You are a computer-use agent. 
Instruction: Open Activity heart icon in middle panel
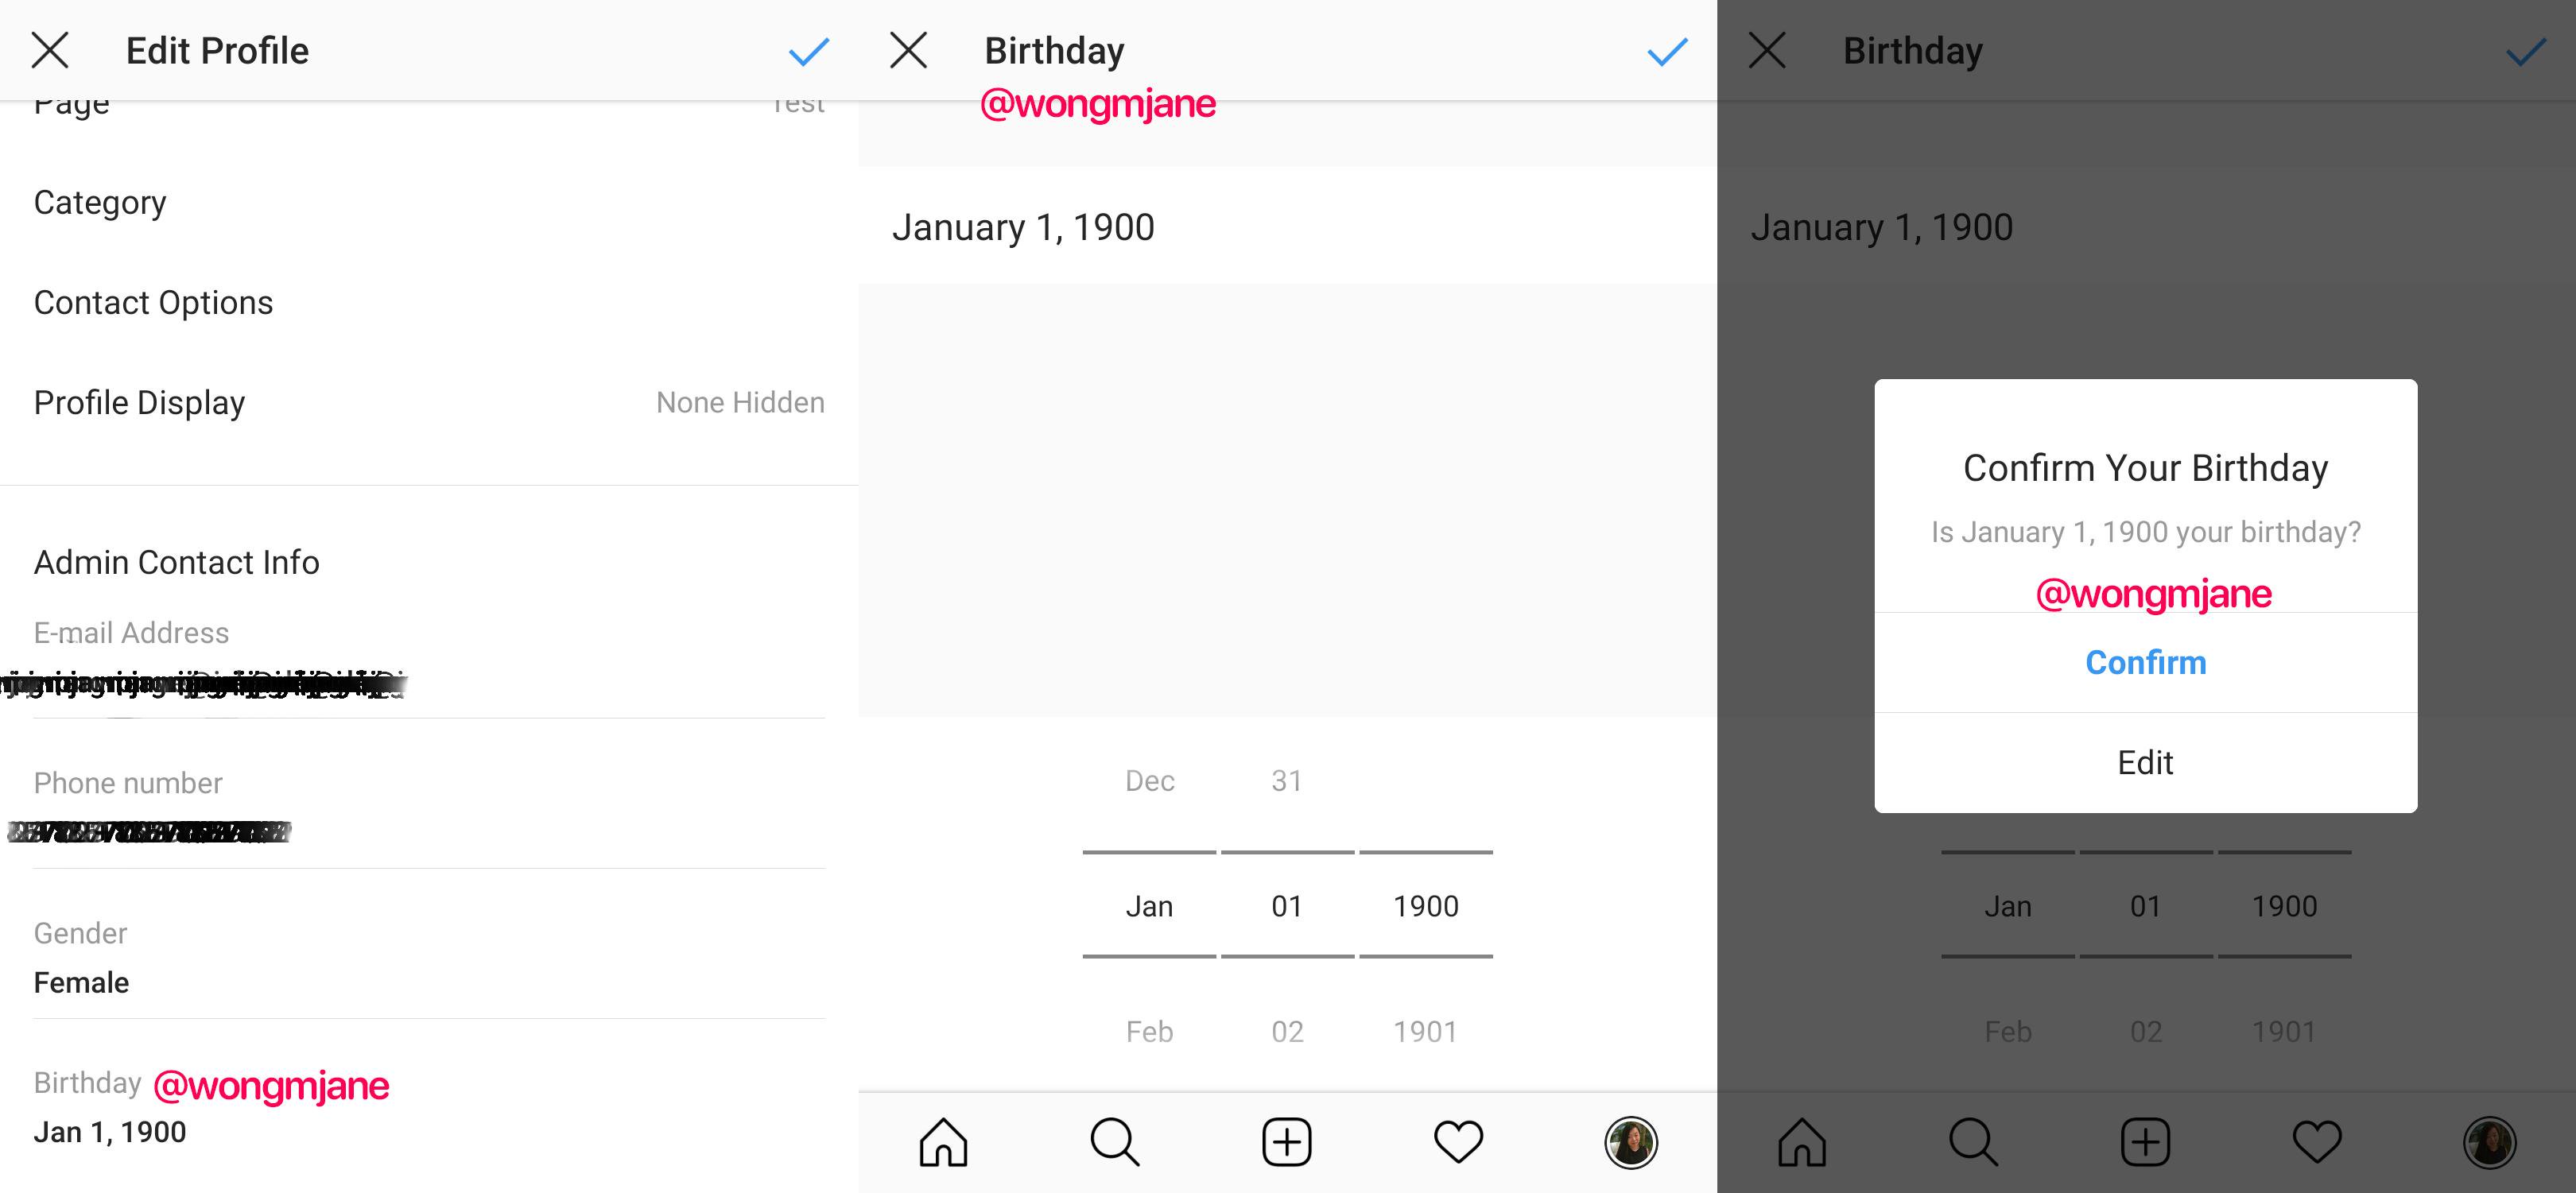point(1458,1142)
